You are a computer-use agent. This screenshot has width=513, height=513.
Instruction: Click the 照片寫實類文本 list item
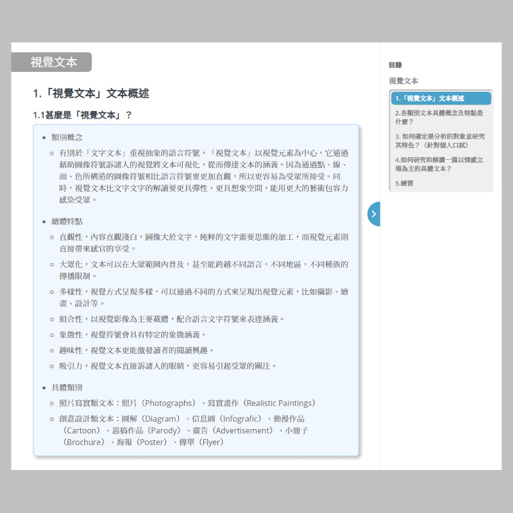[187, 403]
